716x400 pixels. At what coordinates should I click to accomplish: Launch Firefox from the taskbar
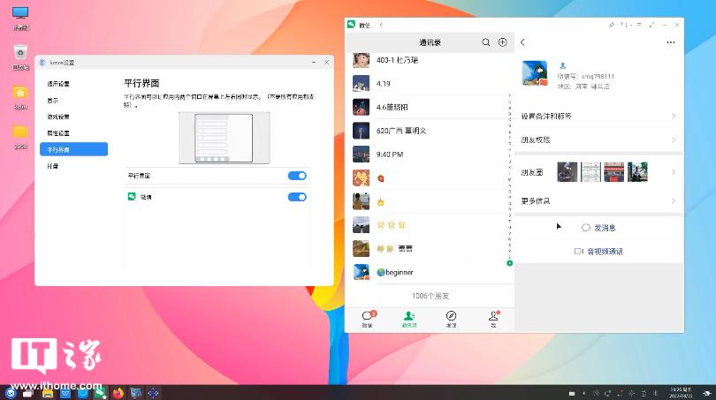(118, 393)
